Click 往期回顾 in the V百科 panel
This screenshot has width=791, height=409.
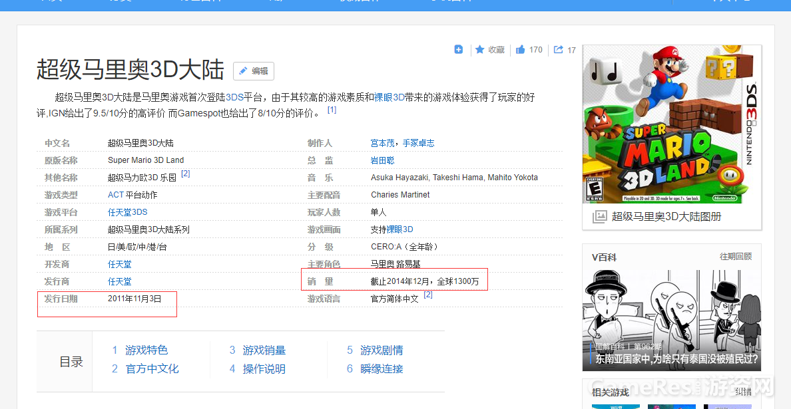tap(736, 257)
